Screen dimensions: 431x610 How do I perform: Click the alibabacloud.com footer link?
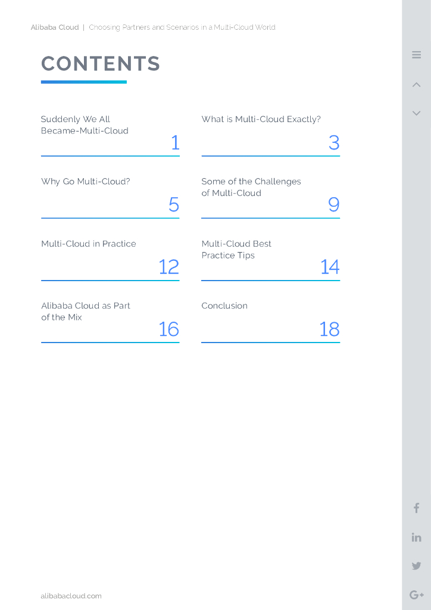tap(71, 596)
